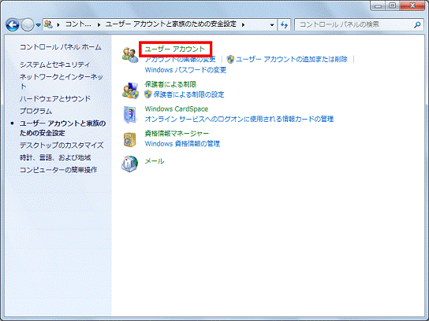Open コンピューターの簡単操作 in sidebar
Screen dimensions: 429x321
58,170
